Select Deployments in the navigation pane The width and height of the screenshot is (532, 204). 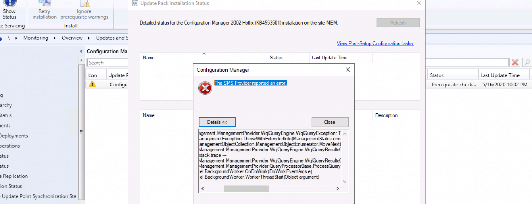click(14, 136)
